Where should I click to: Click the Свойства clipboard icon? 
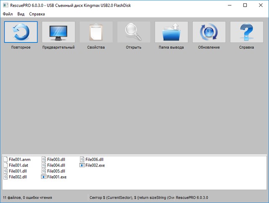[x=96, y=32]
